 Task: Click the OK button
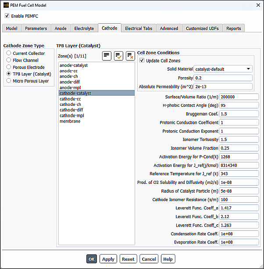[x=92, y=259]
